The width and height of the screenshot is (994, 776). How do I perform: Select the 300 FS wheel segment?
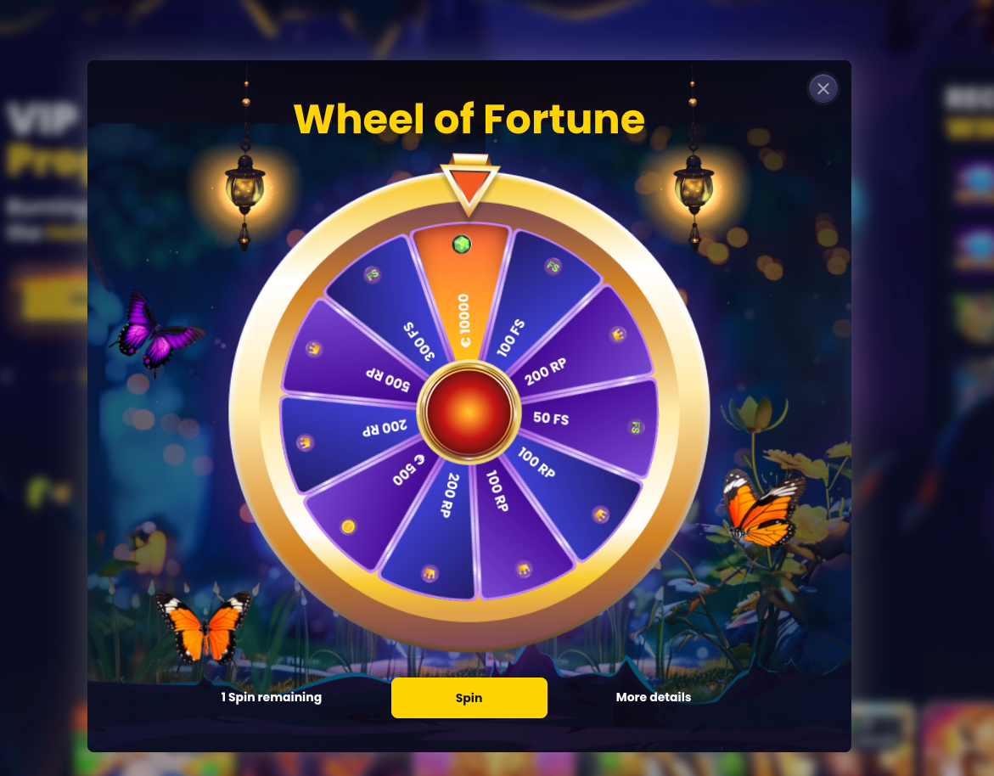point(388,298)
